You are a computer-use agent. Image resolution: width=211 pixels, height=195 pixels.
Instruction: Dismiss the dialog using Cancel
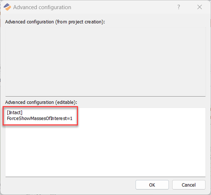(189, 185)
